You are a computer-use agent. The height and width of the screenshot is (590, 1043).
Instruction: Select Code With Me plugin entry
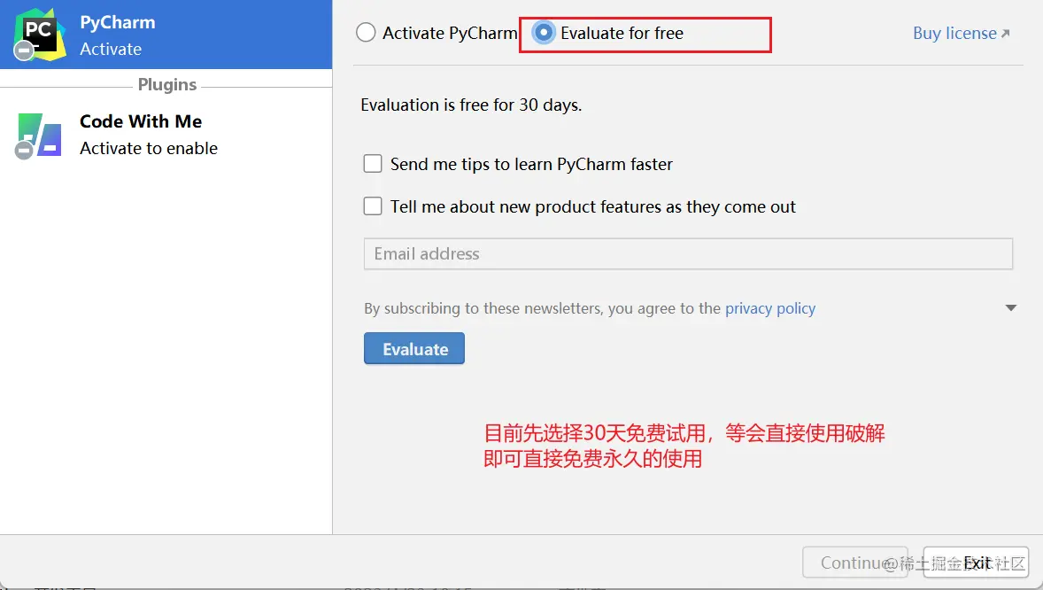(x=166, y=135)
